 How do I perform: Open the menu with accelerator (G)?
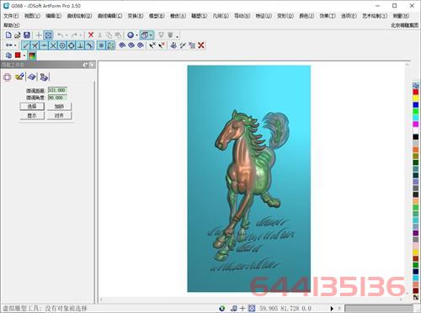click(x=221, y=16)
